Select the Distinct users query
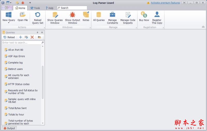 pos(15,69)
